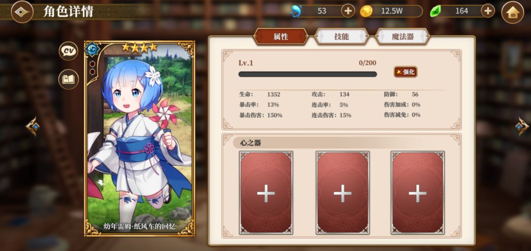Click the 强化 enhance button
This screenshot has height=251, width=531.
[x=406, y=72]
